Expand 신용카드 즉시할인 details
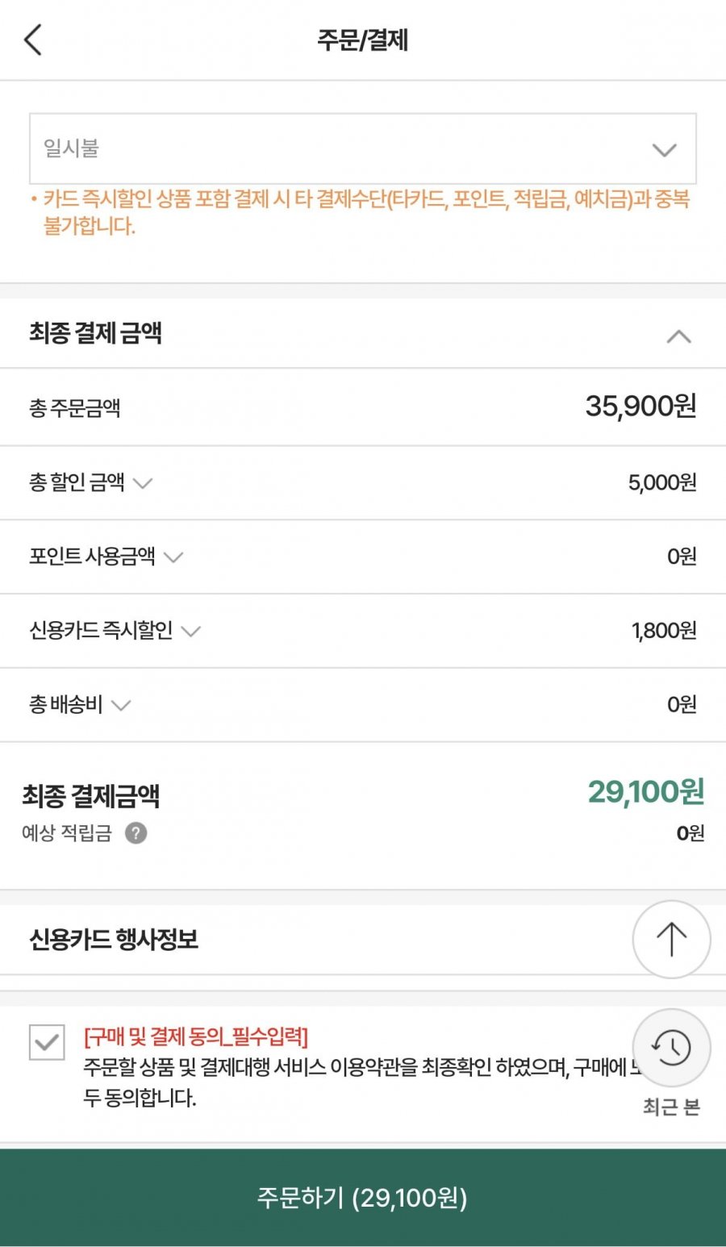726x1247 pixels. (191, 631)
